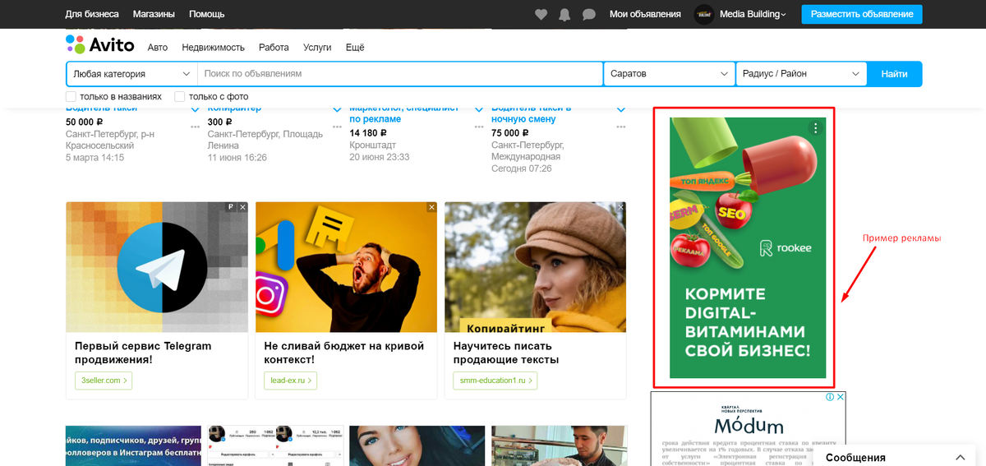Open 'Магазины' in top bar

click(x=154, y=14)
